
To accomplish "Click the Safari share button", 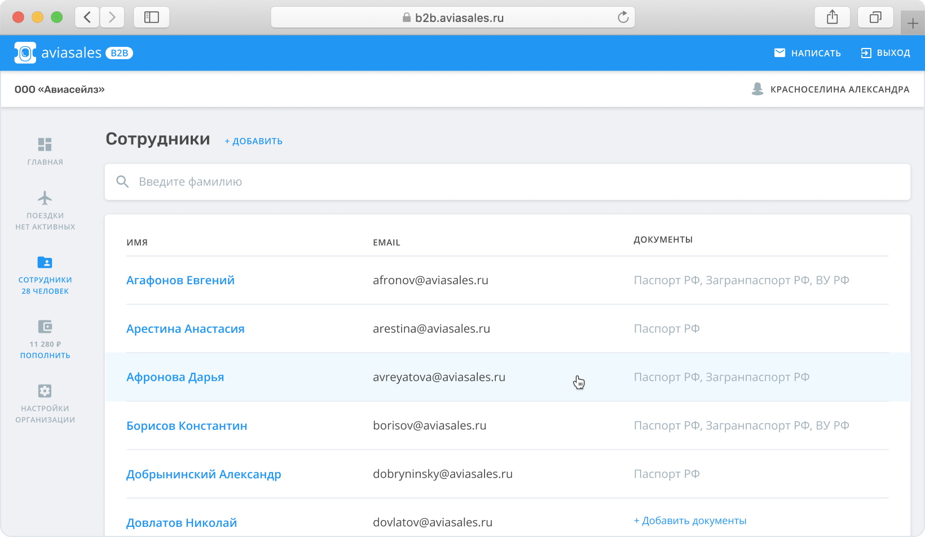I will tap(832, 17).
